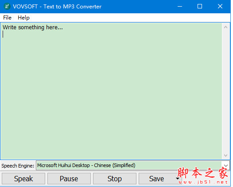Maximize the Text to MP3 Converter window
This screenshot has width=233, height=187.
[x=200, y=6]
